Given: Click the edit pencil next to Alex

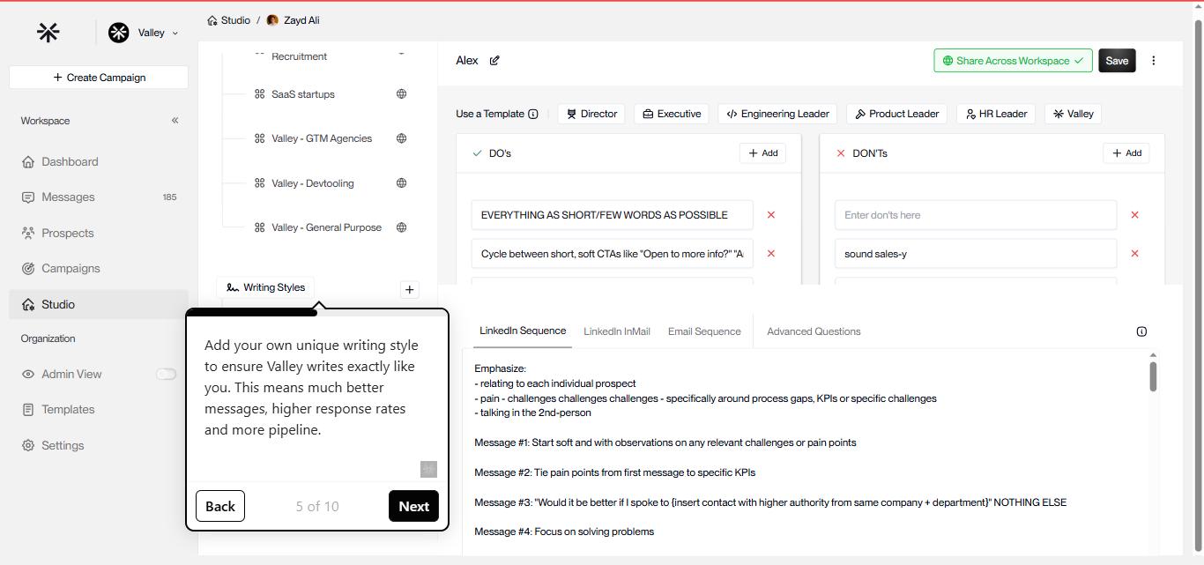Looking at the screenshot, I should pyautogui.click(x=494, y=60).
